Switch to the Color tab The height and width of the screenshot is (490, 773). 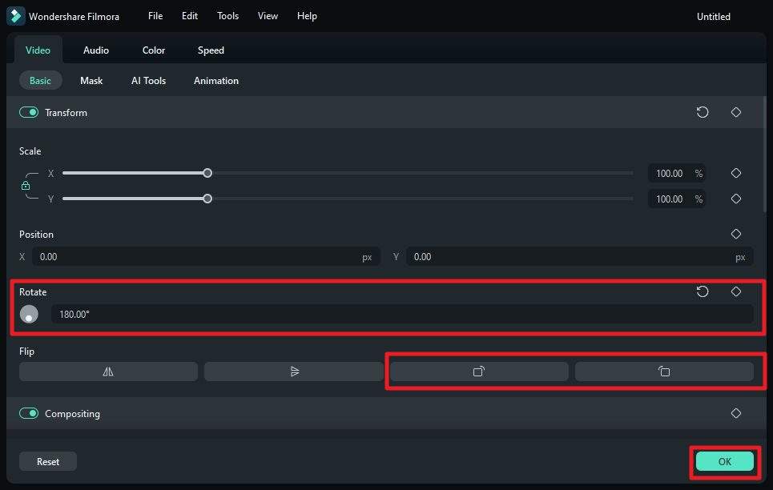tap(154, 50)
